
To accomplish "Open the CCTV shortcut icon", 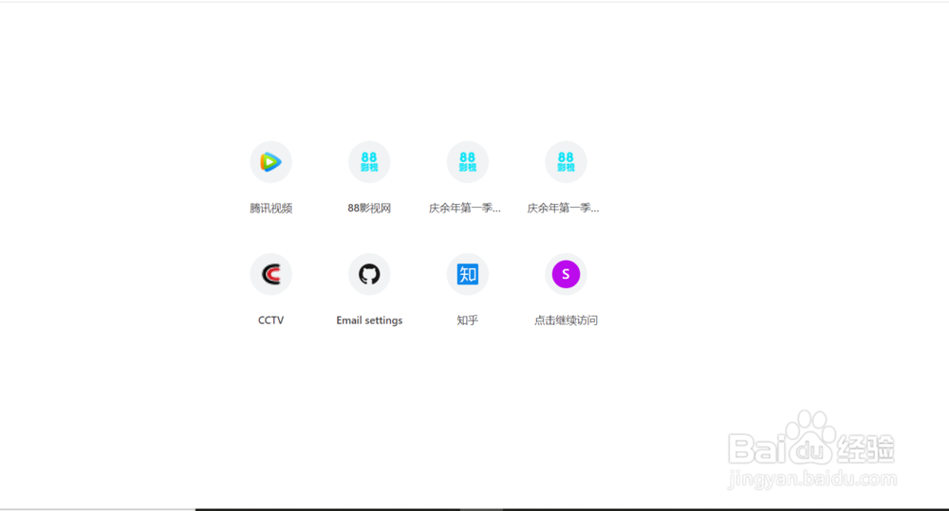I will (x=270, y=274).
